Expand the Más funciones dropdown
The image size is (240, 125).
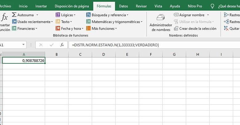pyautogui.click(x=116, y=28)
